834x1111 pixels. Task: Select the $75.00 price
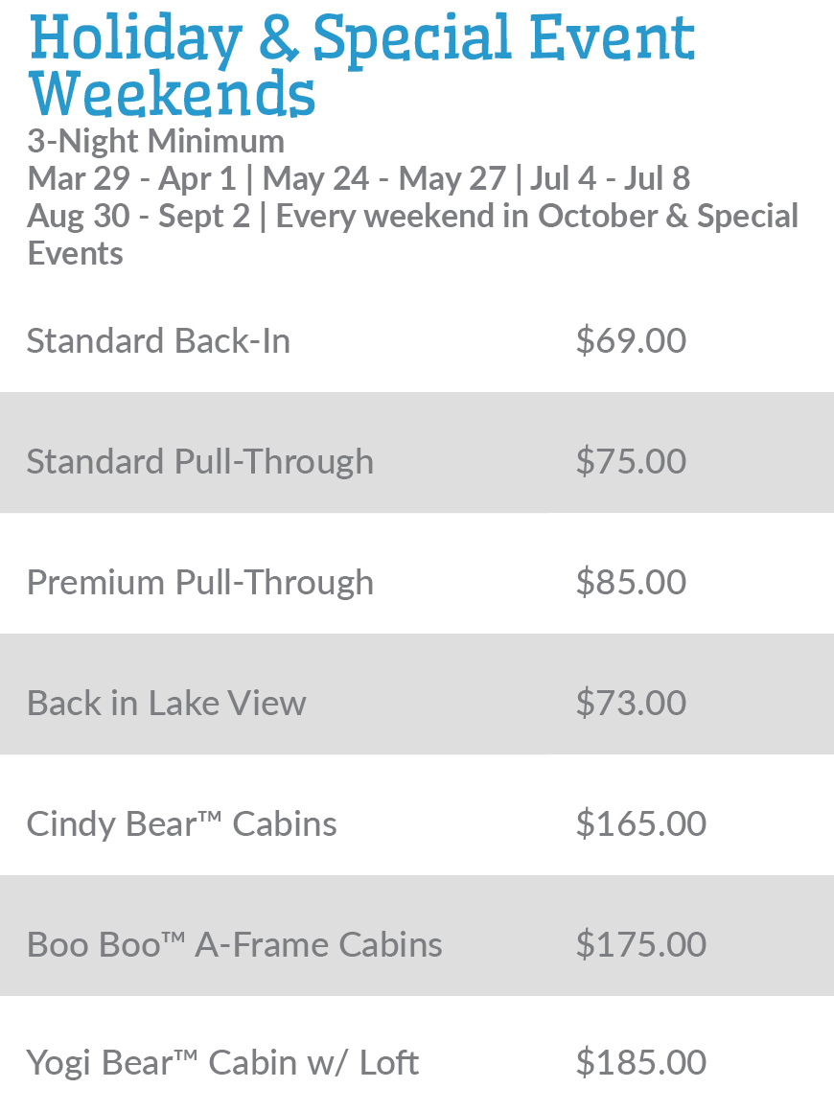pyautogui.click(x=631, y=462)
